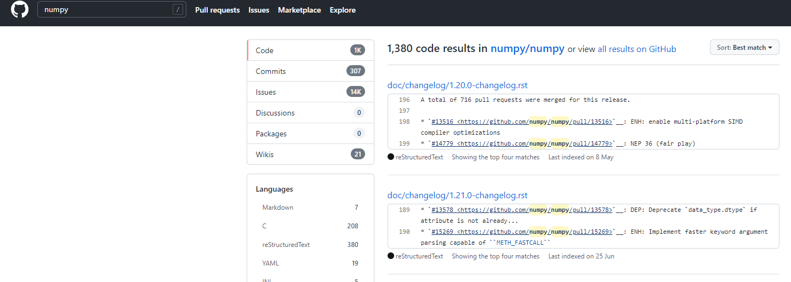Open pull request #13578 link
The image size is (791, 282).
point(522,210)
